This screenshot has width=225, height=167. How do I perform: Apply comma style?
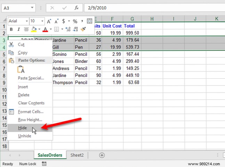(x=82, y=21)
